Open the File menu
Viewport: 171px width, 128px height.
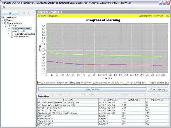coord(3,7)
